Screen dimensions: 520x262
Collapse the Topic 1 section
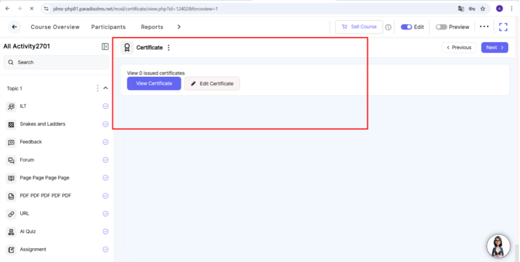click(x=106, y=88)
